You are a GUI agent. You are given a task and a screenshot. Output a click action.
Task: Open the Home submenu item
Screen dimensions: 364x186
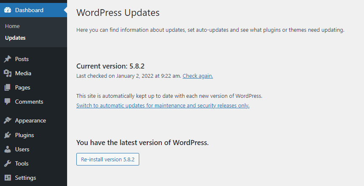(13, 26)
